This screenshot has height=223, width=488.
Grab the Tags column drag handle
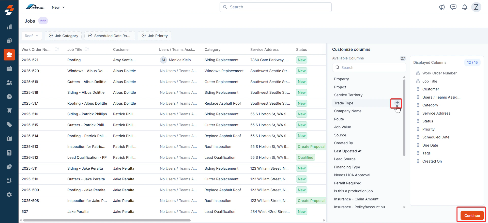click(418, 153)
